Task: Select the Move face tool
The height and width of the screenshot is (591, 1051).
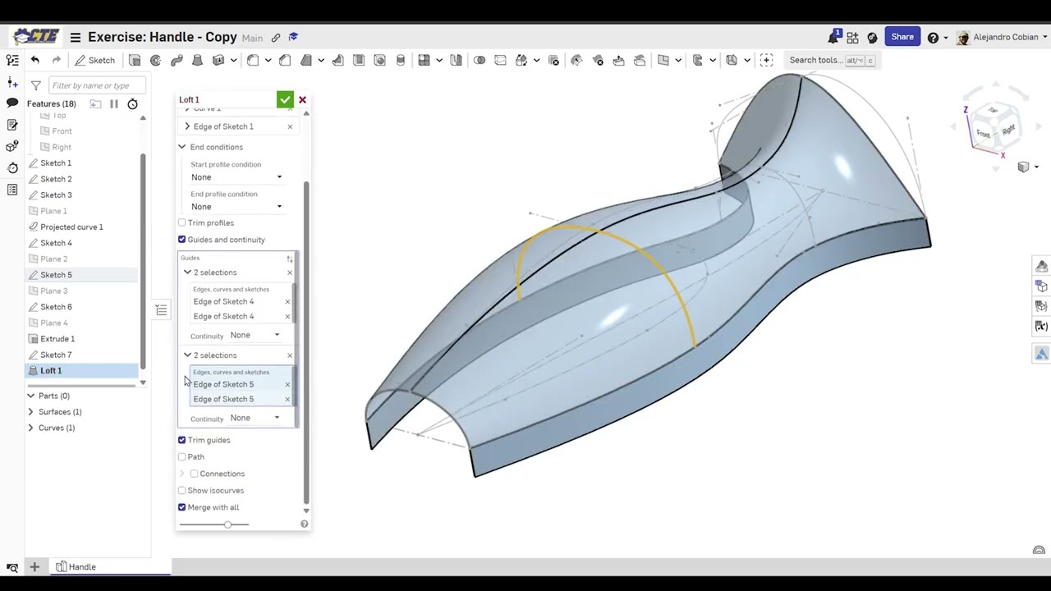Action: click(x=618, y=60)
